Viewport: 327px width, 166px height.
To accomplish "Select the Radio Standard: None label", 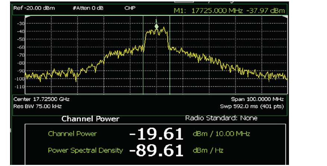I will point(221,118).
